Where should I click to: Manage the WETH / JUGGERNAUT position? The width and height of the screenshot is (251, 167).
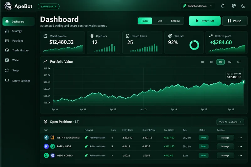[225, 138]
